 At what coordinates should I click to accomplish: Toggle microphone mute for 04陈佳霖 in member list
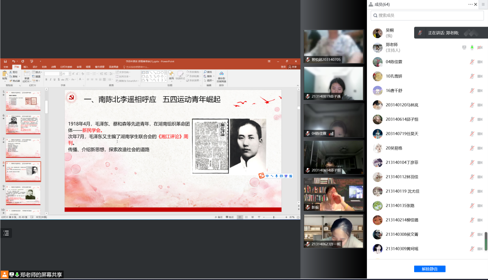pos(472,62)
